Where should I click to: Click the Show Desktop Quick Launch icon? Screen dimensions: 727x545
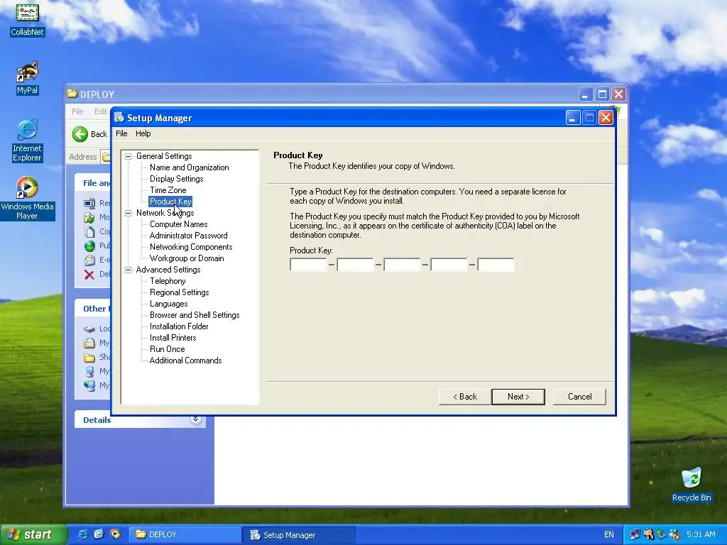click(x=99, y=534)
